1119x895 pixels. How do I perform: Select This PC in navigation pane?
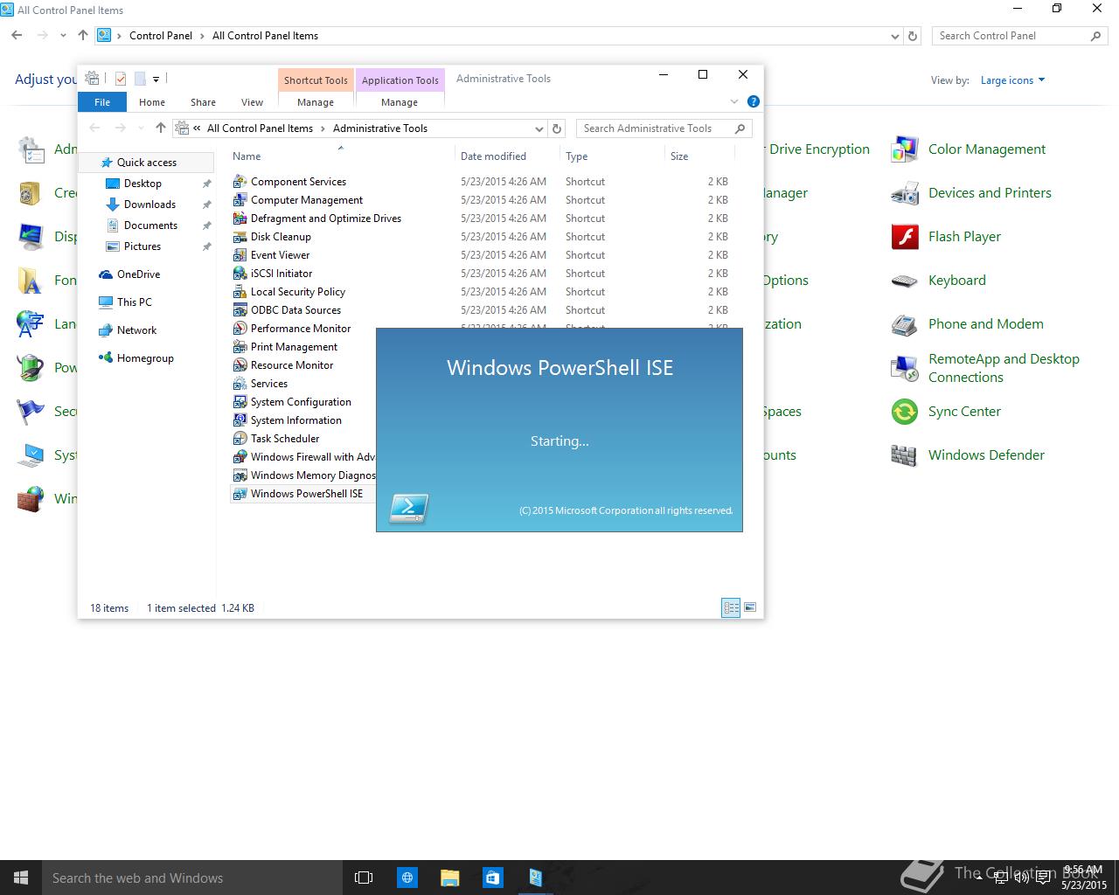134,302
